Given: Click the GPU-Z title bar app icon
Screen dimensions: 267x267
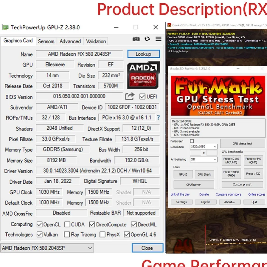Looking at the screenshot, I should click(5, 27).
